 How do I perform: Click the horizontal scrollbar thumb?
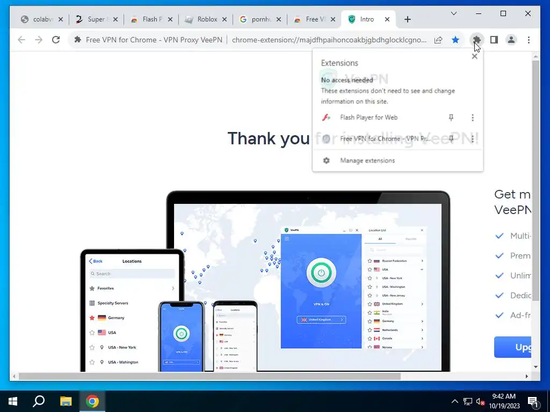point(209,376)
